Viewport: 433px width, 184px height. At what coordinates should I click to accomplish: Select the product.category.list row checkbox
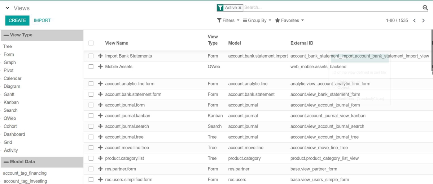tap(91, 158)
